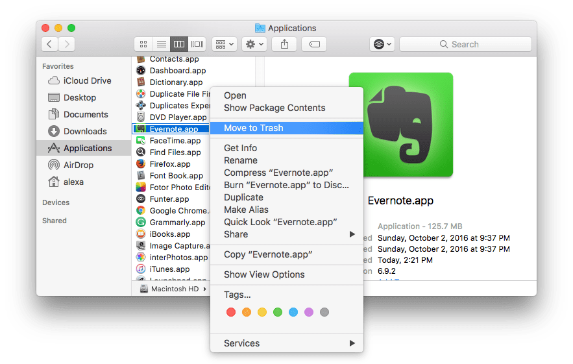Click the Search field
The width and height of the screenshot is (573, 364).
tap(465, 44)
